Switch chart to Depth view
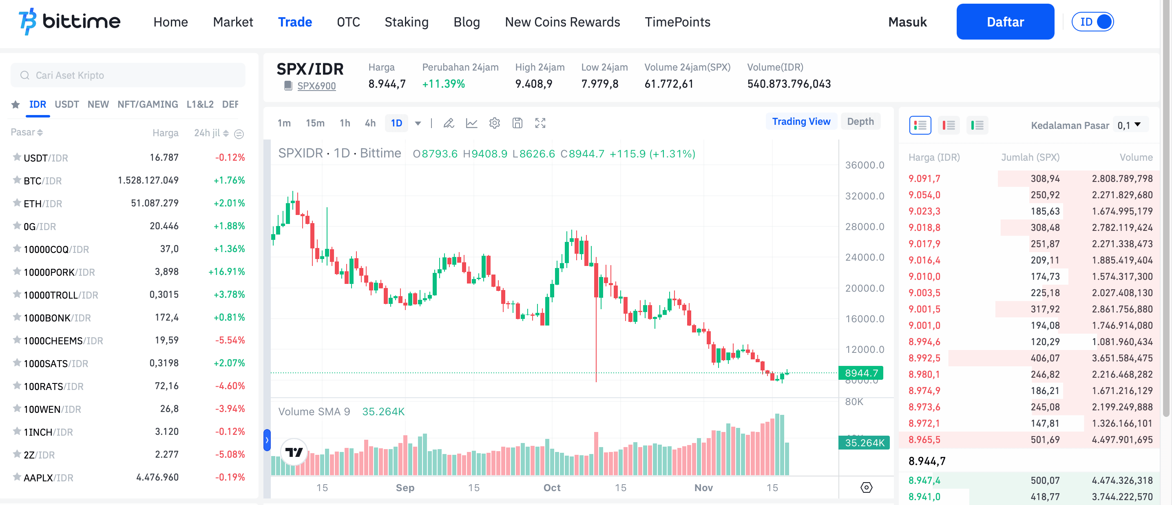 (x=860, y=121)
